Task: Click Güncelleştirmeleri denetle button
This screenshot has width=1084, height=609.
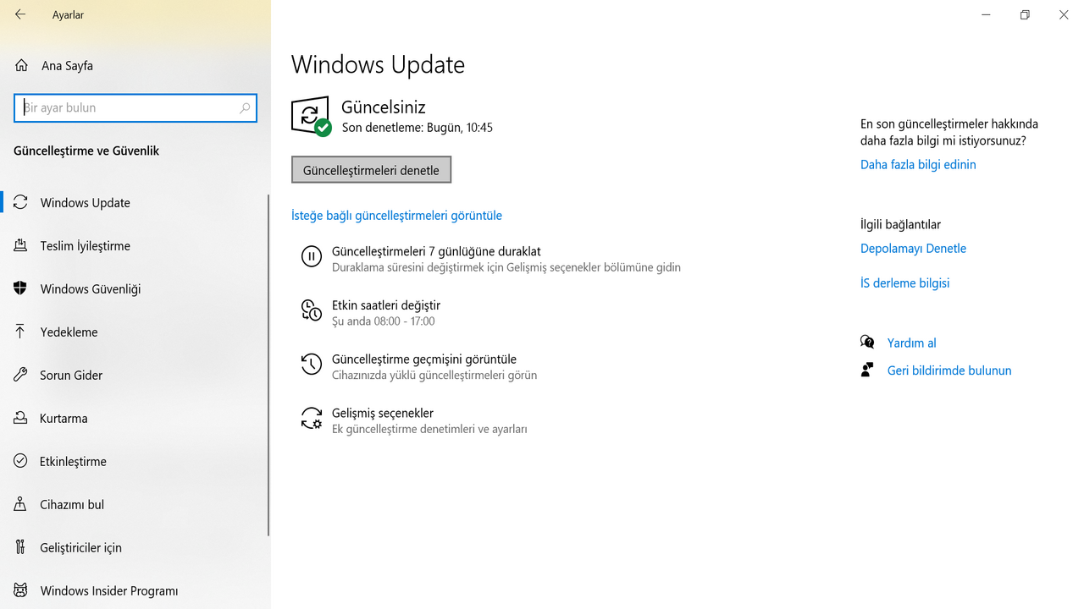Action: tap(371, 169)
